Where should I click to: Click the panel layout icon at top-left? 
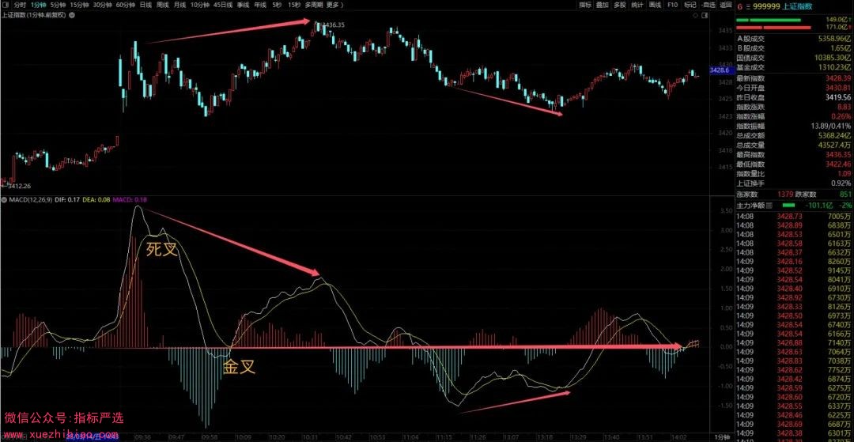[6, 5]
